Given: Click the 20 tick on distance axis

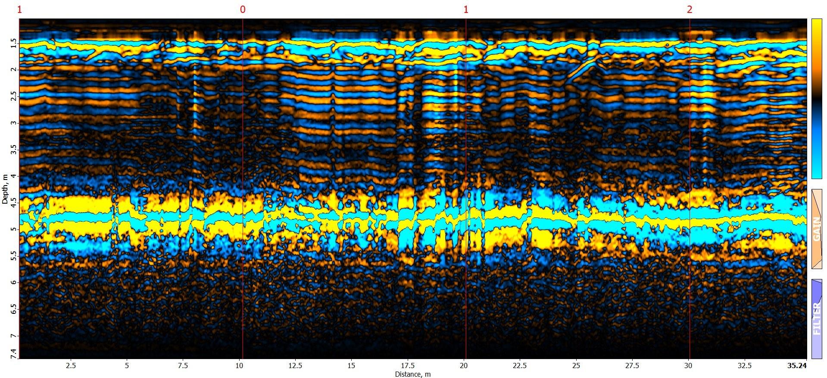Looking at the screenshot, I should tap(464, 366).
